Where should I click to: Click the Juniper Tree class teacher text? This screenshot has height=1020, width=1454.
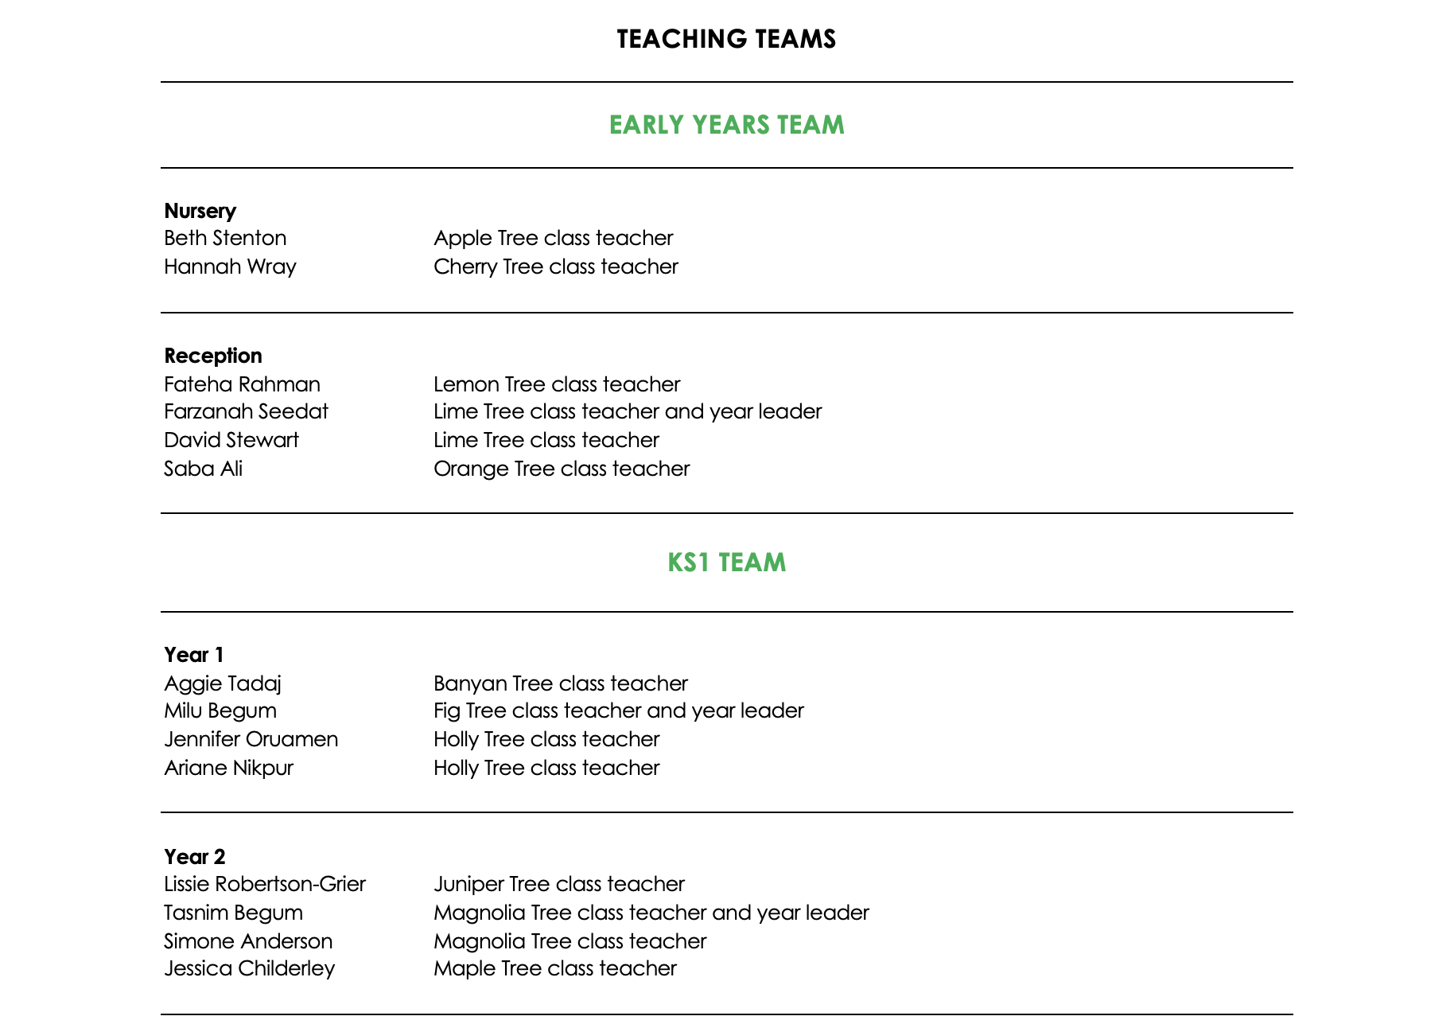[x=558, y=884]
